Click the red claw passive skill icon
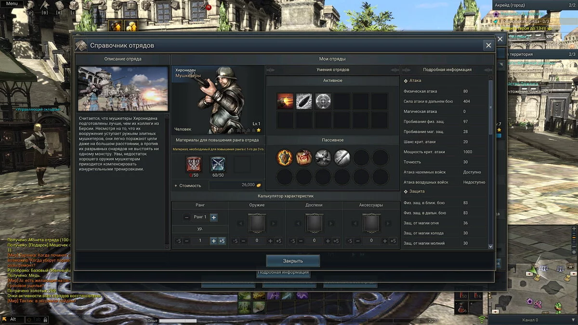Image resolution: width=578 pixels, height=325 pixels. [x=304, y=157]
